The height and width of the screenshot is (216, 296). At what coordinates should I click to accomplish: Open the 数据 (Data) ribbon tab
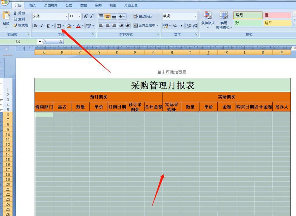(84, 5)
